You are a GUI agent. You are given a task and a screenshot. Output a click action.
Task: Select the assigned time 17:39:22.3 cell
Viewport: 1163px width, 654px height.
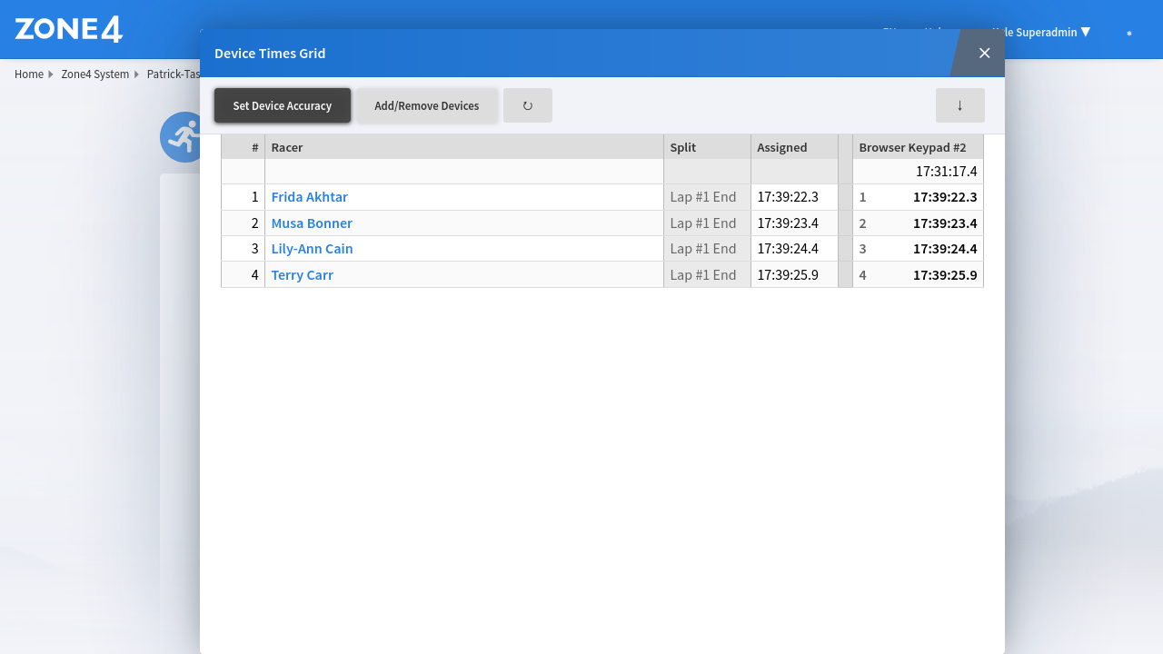pos(788,197)
